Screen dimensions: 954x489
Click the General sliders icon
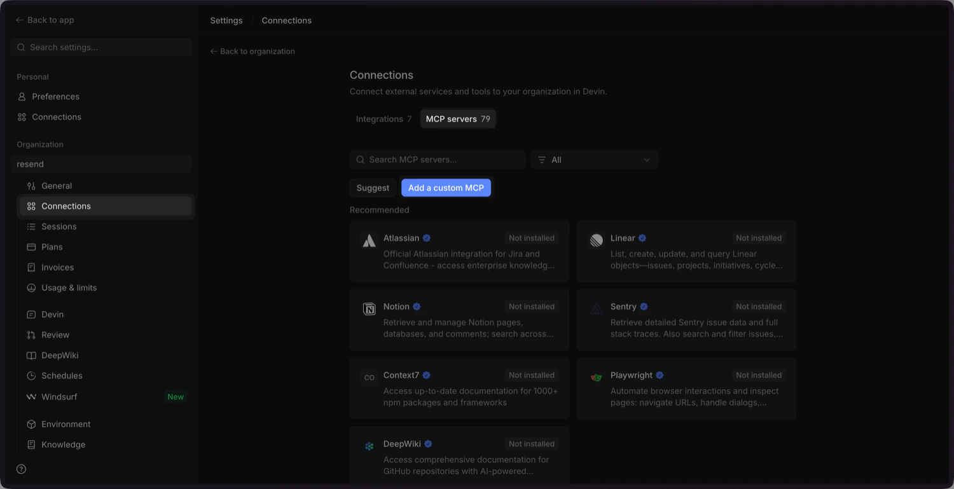click(31, 186)
